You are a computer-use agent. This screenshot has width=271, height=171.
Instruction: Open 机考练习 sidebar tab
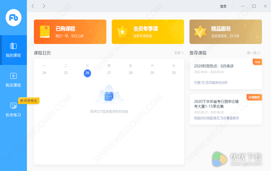13,110
